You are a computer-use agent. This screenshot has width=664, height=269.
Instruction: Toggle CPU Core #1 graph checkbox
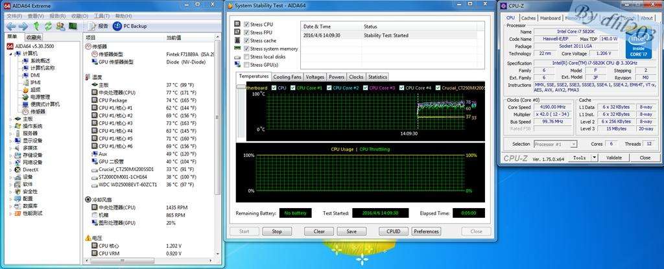(292, 88)
